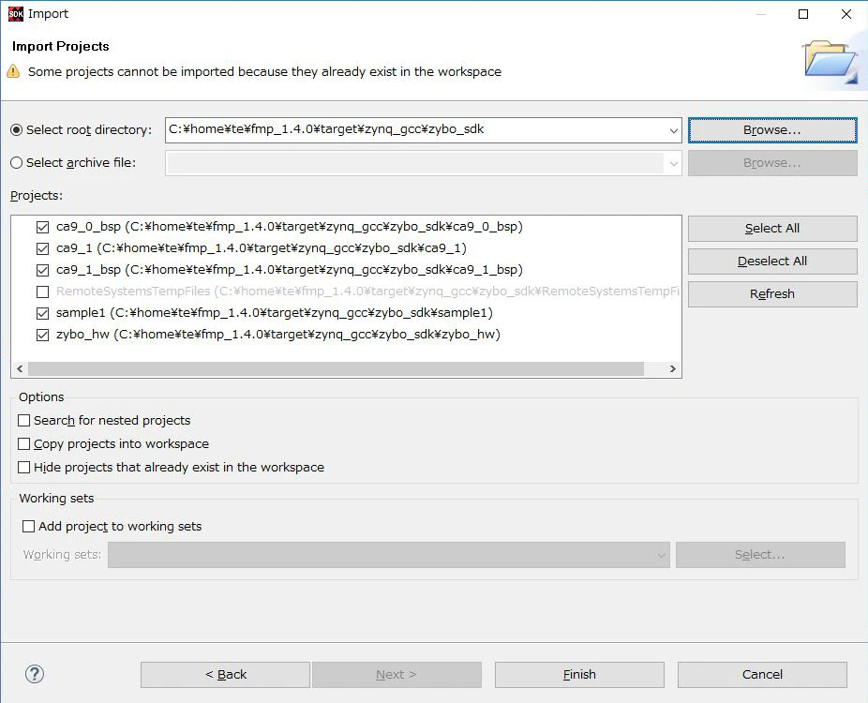The width and height of the screenshot is (868, 703).
Task: Click the warning triangle icon
Action: pyautogui.click(x=13, y=71)
